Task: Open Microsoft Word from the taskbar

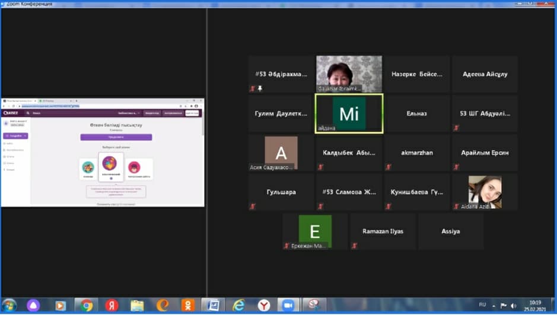Action: [213, 306]
